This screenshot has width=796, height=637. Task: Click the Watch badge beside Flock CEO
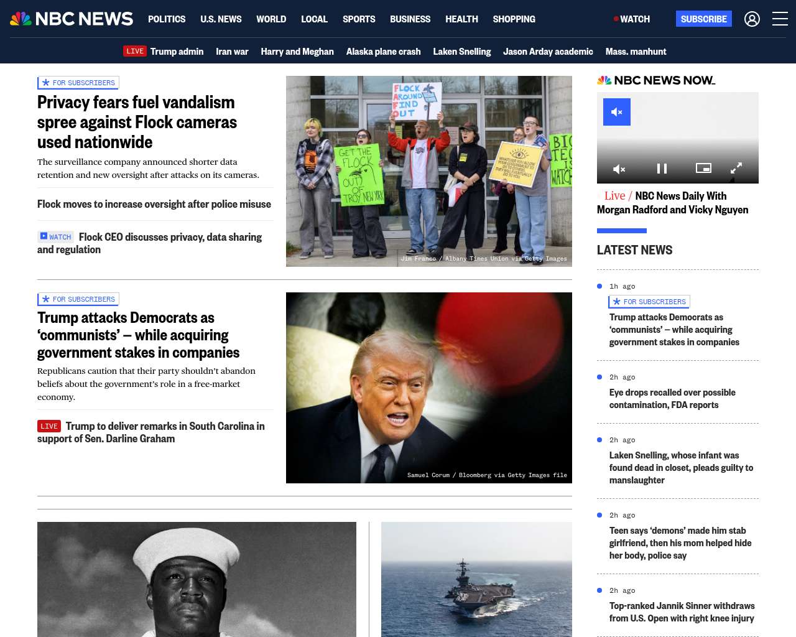point(55,236)
